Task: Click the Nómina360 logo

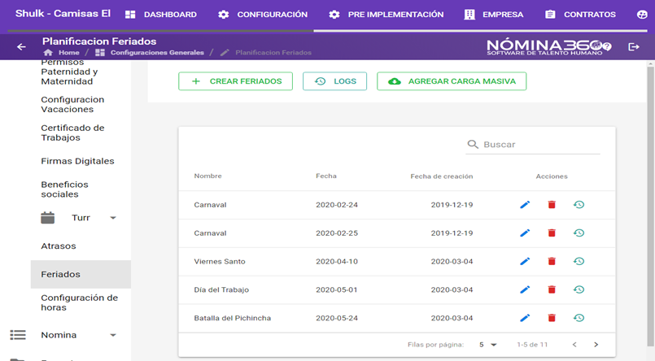Action: tap(544, 47)
